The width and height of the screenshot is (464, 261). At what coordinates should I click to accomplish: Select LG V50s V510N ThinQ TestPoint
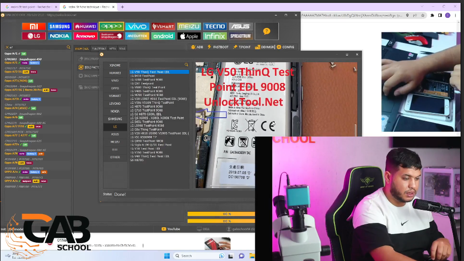(x=159, y=102)
